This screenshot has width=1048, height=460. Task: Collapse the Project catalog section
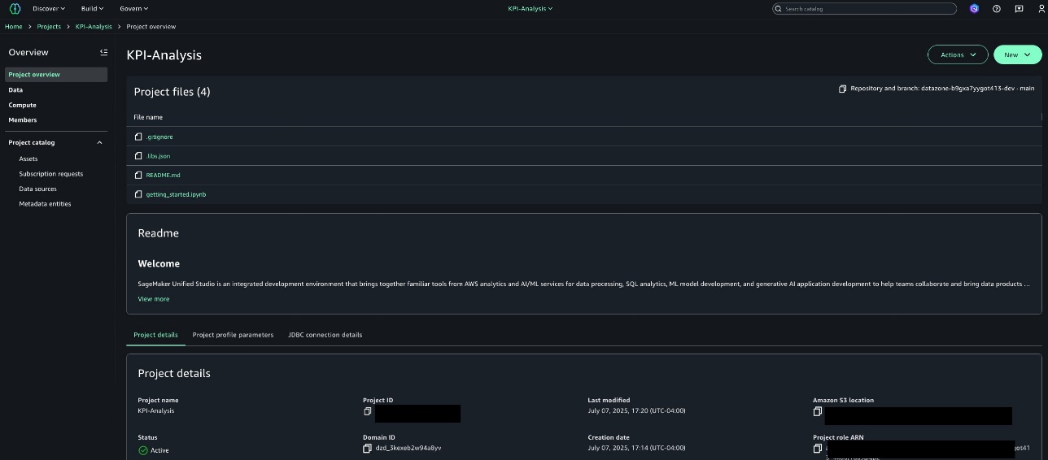[100, 142]
